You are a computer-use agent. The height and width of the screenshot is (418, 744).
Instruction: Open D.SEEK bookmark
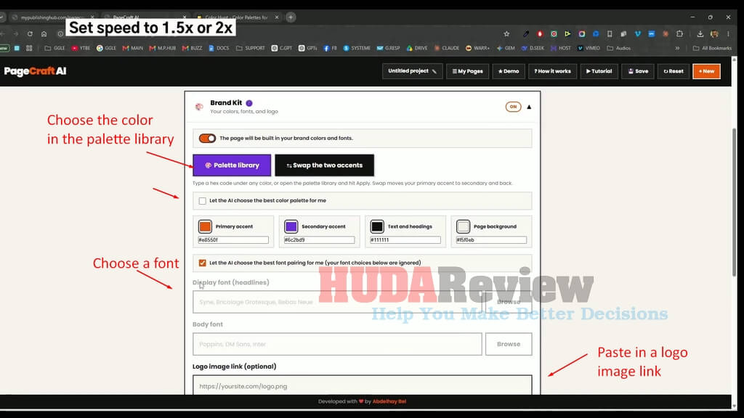[533, 49]
